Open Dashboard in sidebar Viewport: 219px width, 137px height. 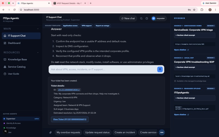[21, 43]
